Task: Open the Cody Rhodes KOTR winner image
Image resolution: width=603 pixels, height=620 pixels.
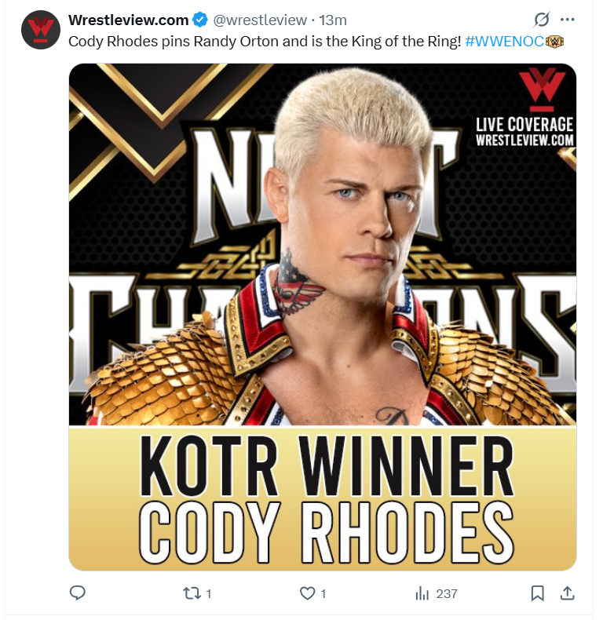Action: tap(323, 317)
